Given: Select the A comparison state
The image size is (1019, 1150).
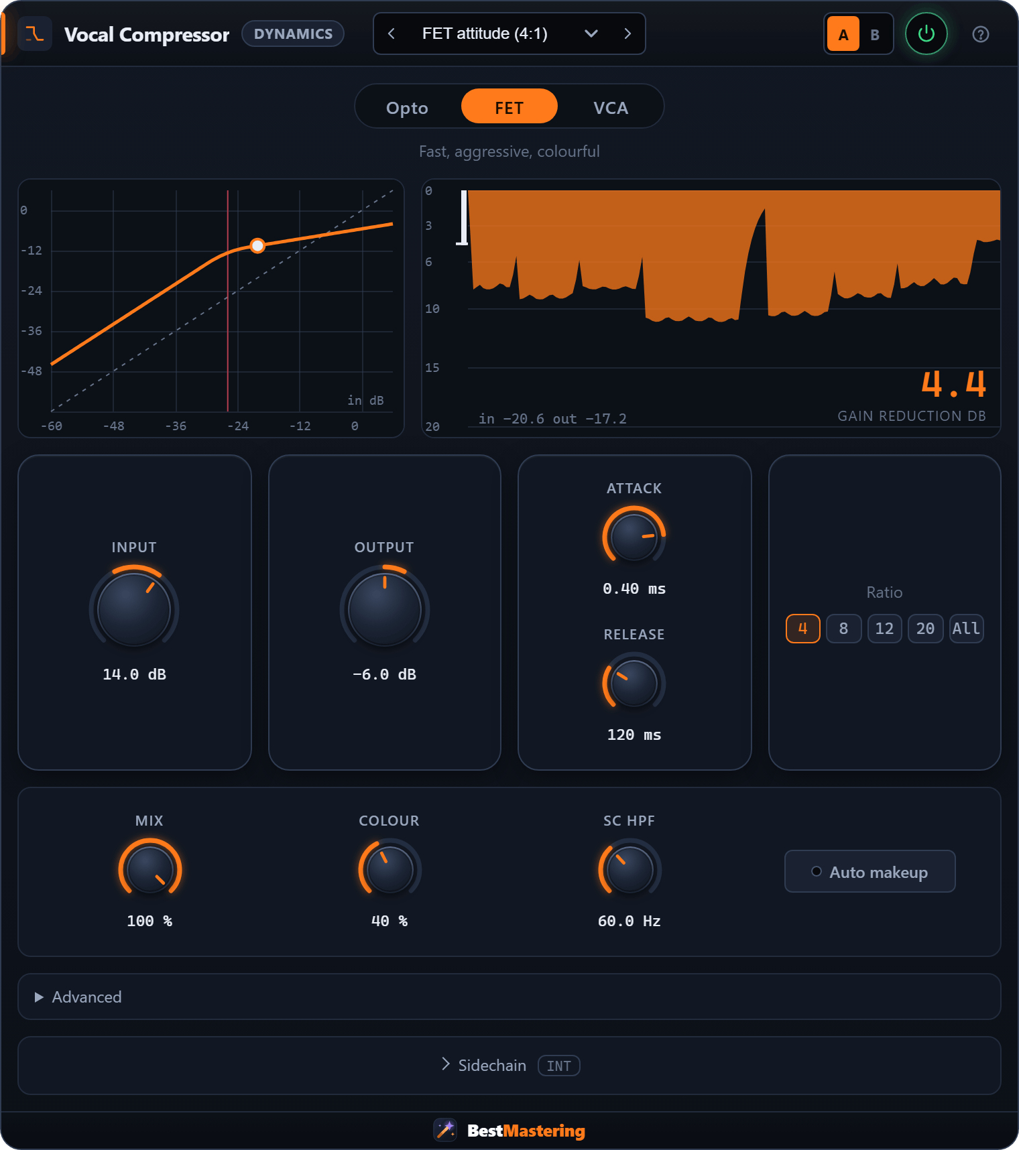Looking at the screenshot, I should point(843,34).
